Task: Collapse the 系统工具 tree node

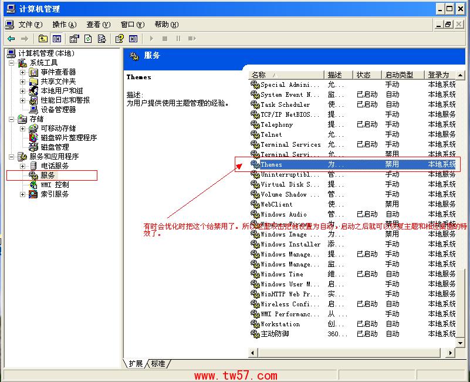Action: (x=12, y=63)
